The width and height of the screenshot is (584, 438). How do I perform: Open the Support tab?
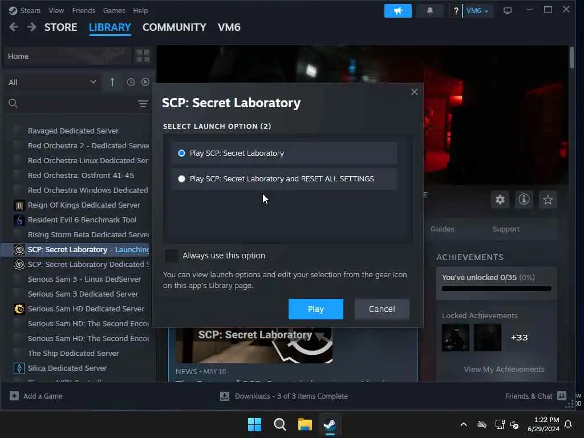click(506, 229)
